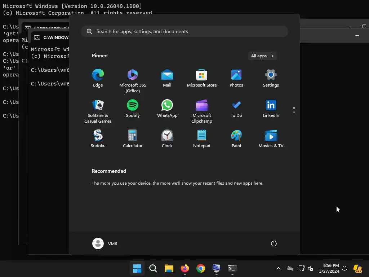Open Microsoft Store from pinned apps
This screenshot has height=277, width=369.
pos(202,78)
